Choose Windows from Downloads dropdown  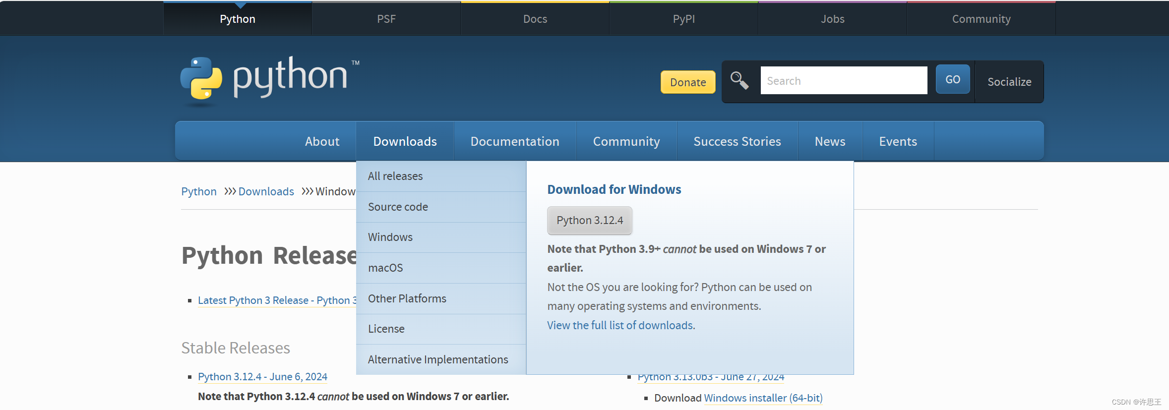[x=441, y=237]
